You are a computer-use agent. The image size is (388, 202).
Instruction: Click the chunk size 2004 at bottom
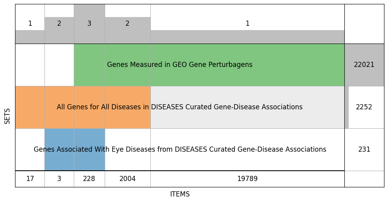127,179
